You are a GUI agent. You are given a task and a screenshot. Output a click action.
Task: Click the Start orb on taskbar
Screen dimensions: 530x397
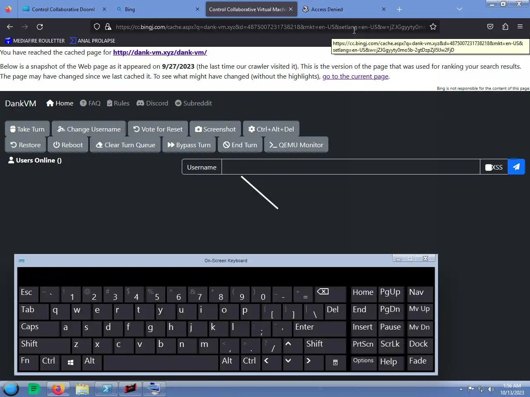11,389
